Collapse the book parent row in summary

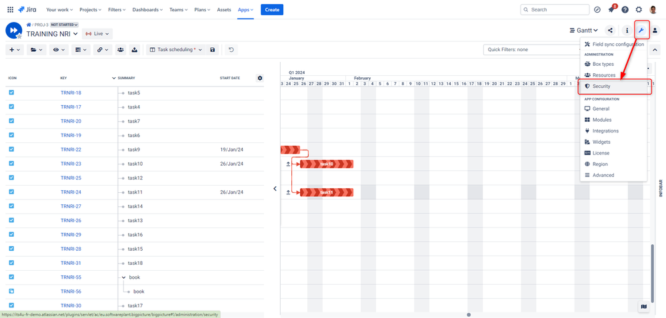point(123,277)
